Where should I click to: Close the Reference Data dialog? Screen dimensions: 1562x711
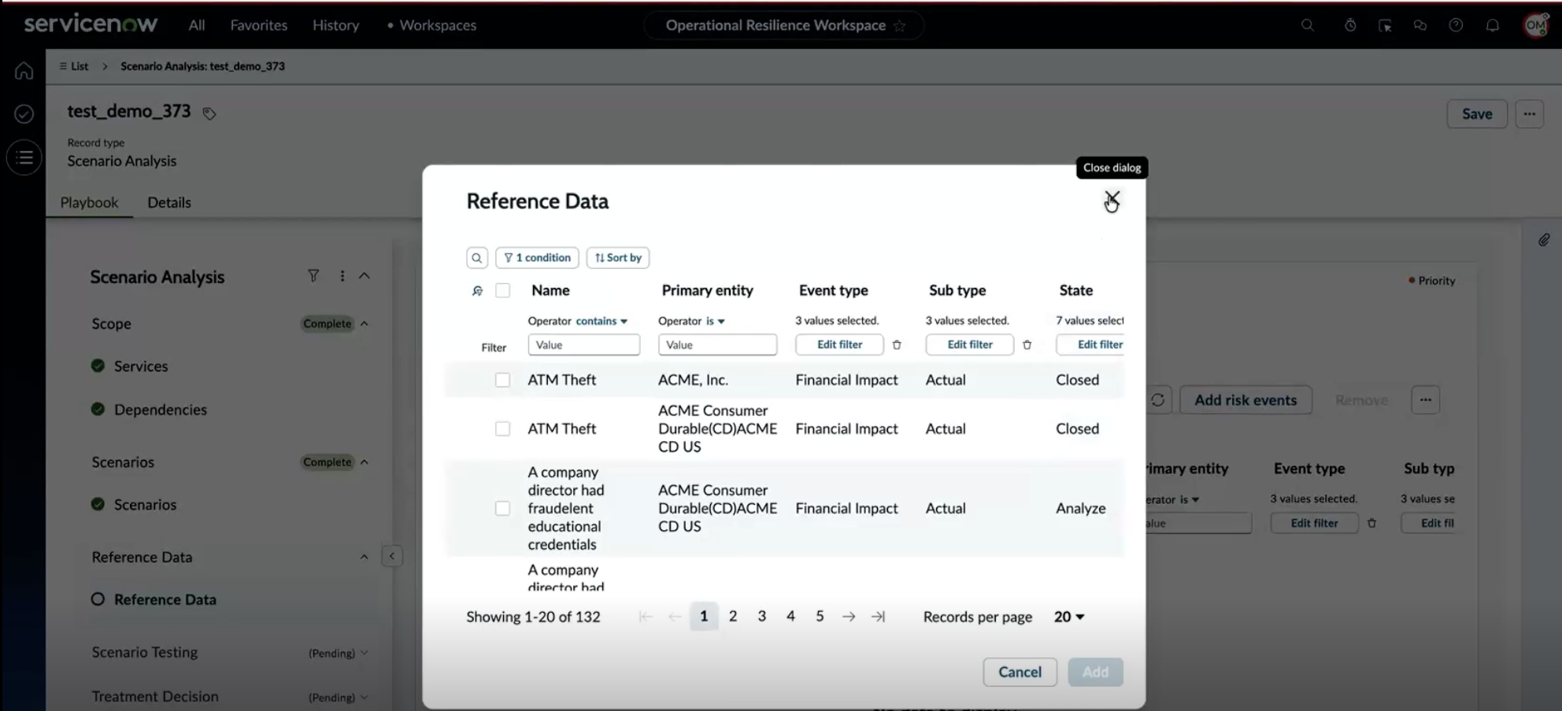(1112, 200)
